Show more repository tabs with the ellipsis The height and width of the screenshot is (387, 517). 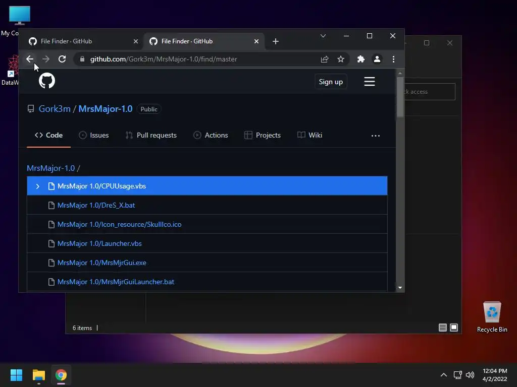[x=375, y=136]
